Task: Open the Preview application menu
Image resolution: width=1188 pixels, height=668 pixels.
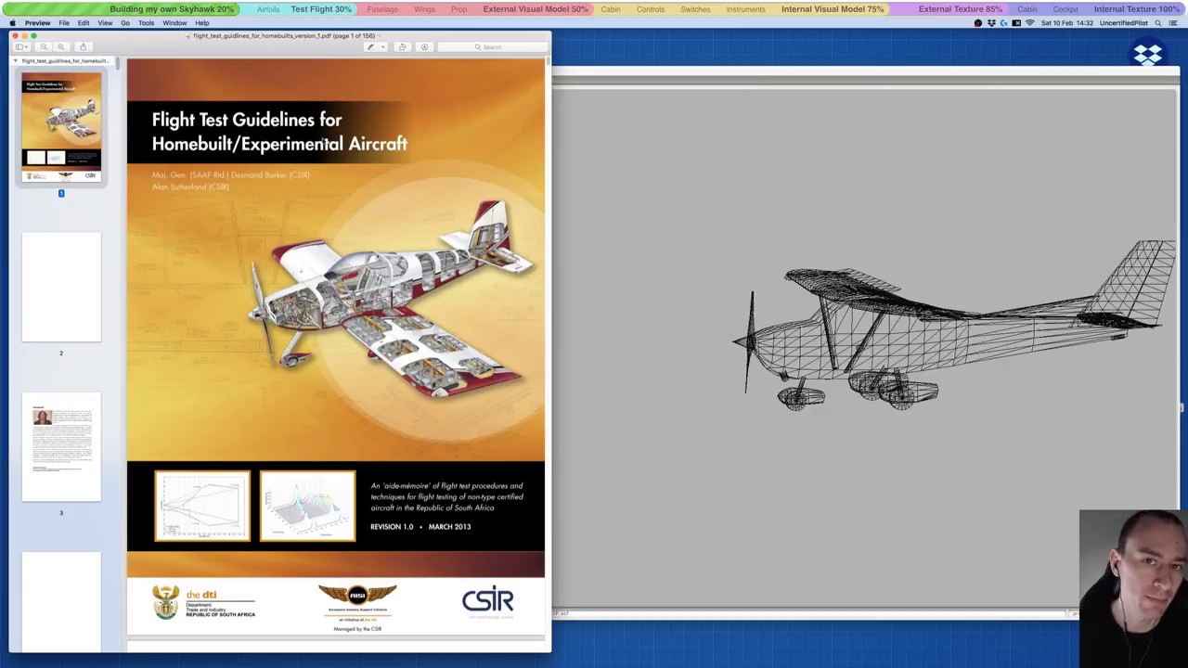Action: click(37, 22)
